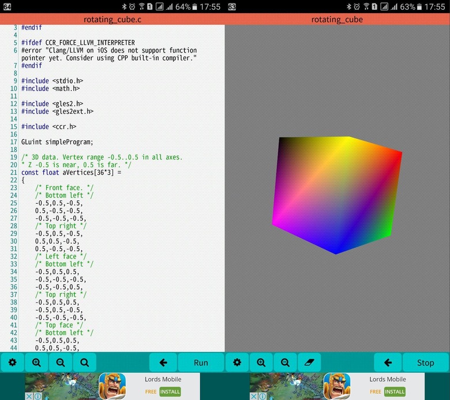Click the '/* Top face */' comment

pyautogui.click(x=59, y=325)
